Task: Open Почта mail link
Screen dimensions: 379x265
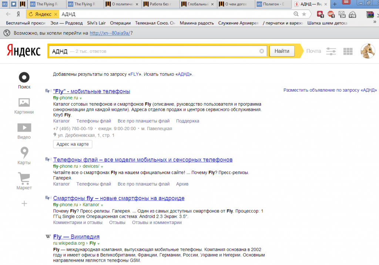Action: click(x=313, y=51)
